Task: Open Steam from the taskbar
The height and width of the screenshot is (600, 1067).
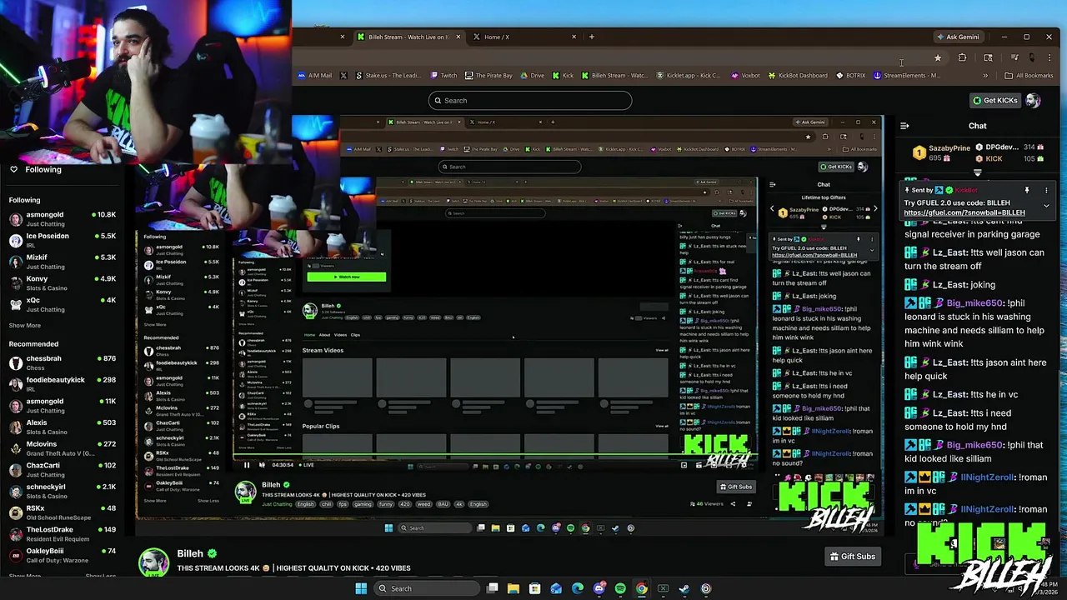Action: pos(684,588)
